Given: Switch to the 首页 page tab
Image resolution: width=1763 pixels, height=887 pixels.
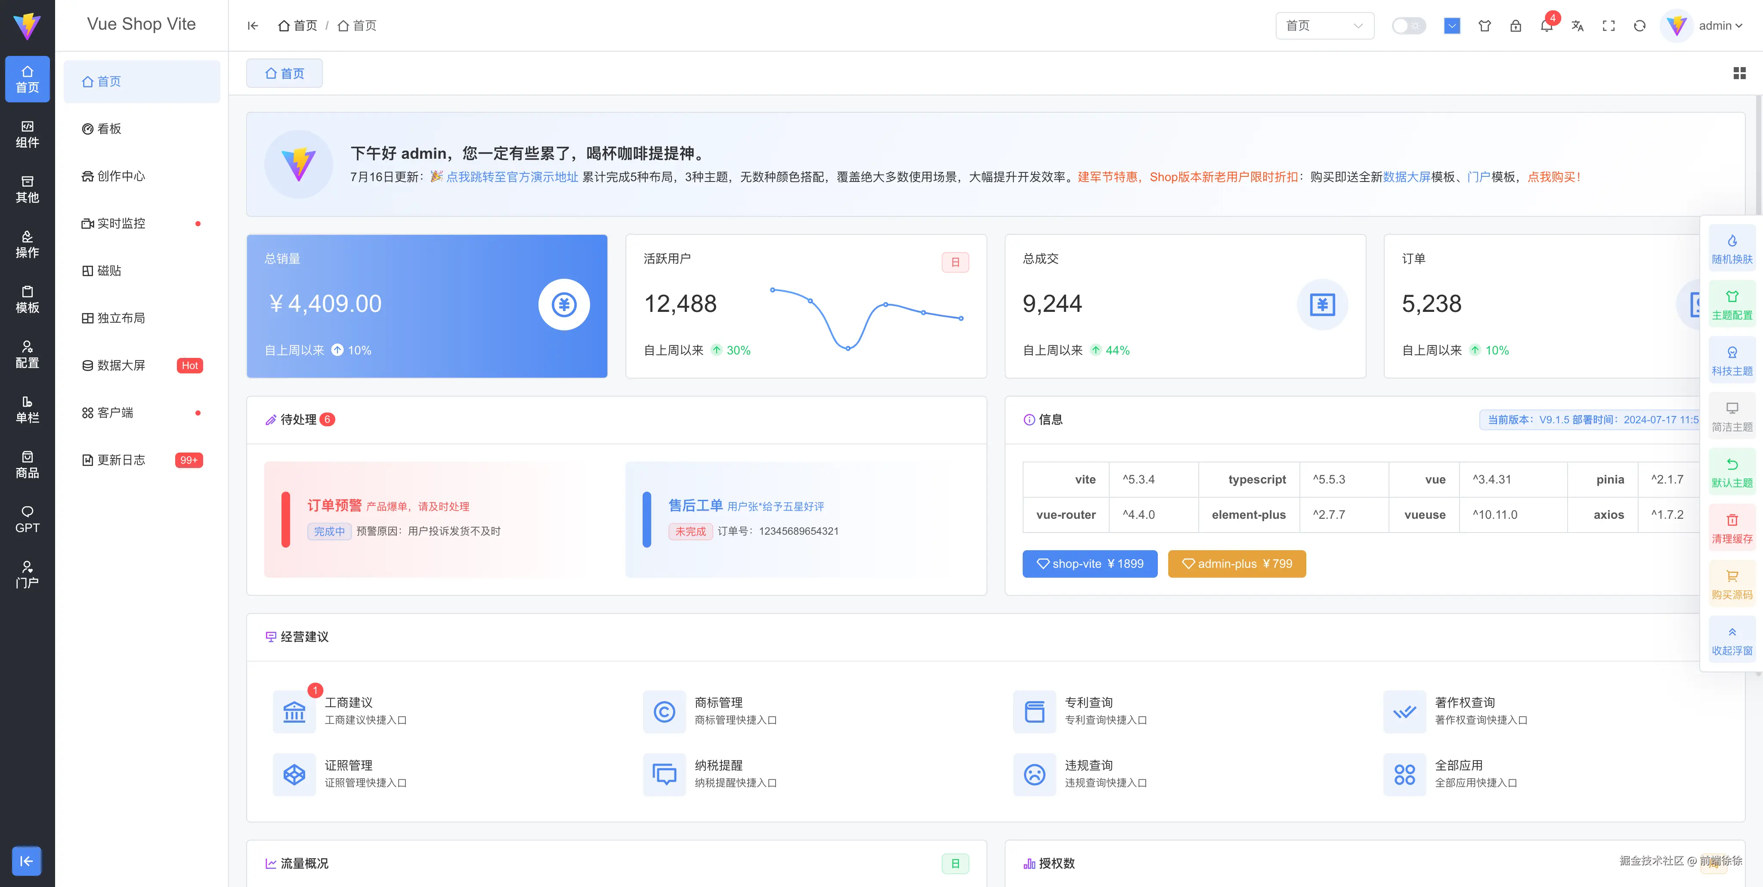Looking at the screenshot, I should pyautogui.click(x=285, y=73).
